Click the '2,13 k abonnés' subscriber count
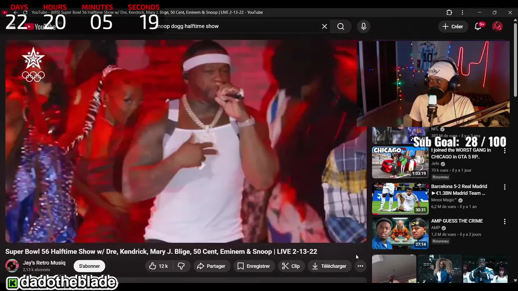 [36, 270]
